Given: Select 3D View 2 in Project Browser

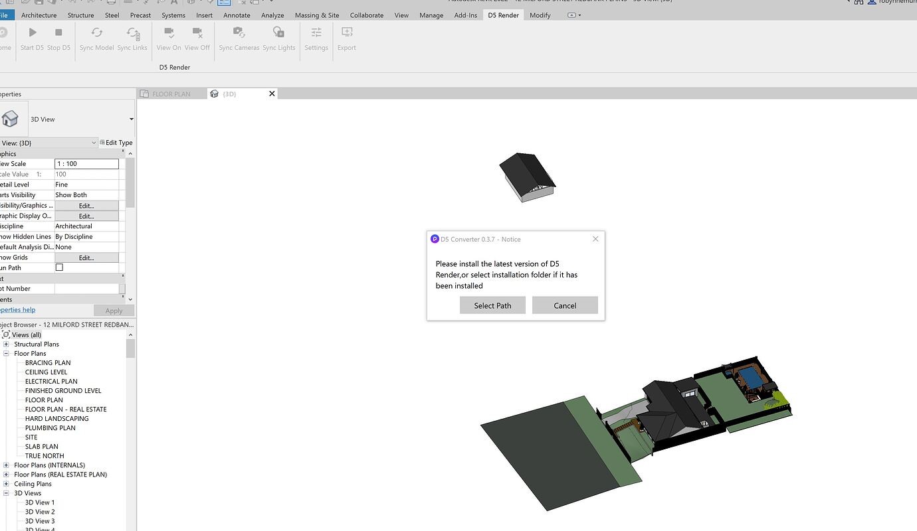Looking at the screenshot, I should point(40,512).
